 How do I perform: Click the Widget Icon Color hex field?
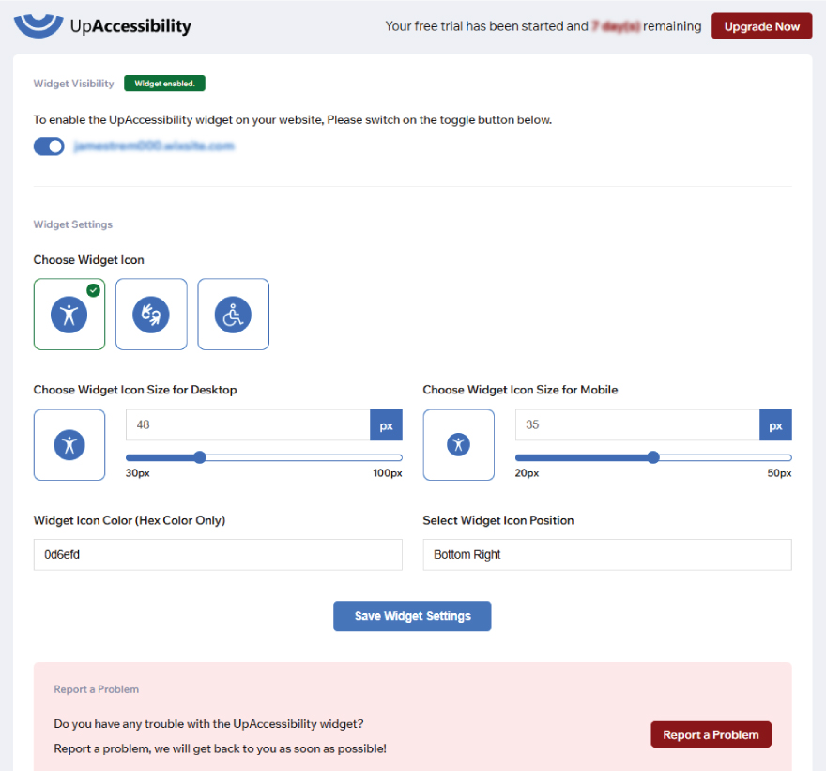tap(218, 554)
